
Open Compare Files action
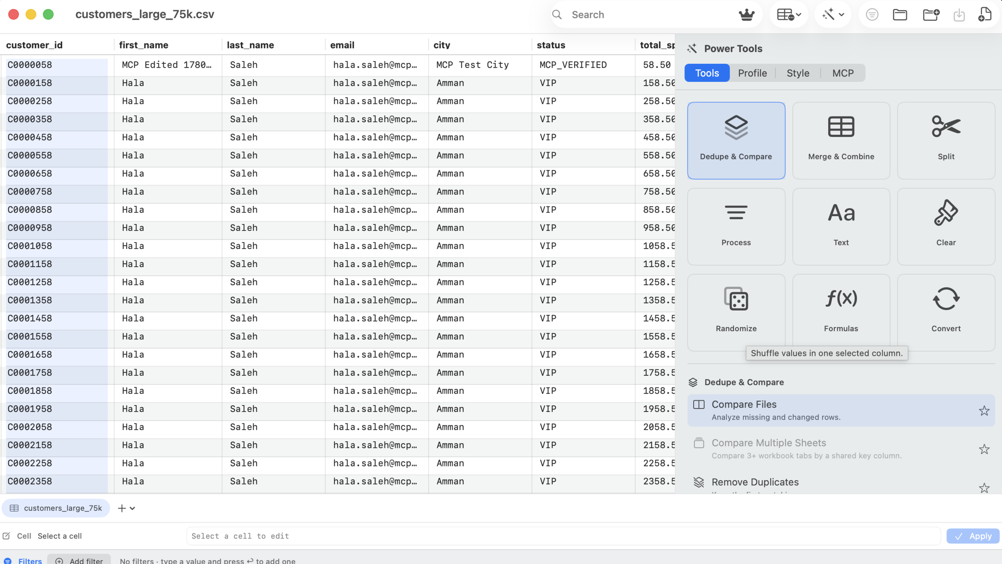click(x=841, y=410)
